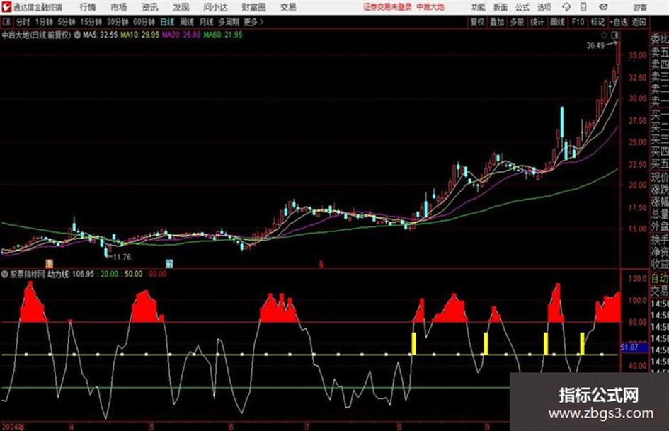Toggle 自选 watchlist for this stock
This screenshot has height=431, width=669.
coord(619,22)
